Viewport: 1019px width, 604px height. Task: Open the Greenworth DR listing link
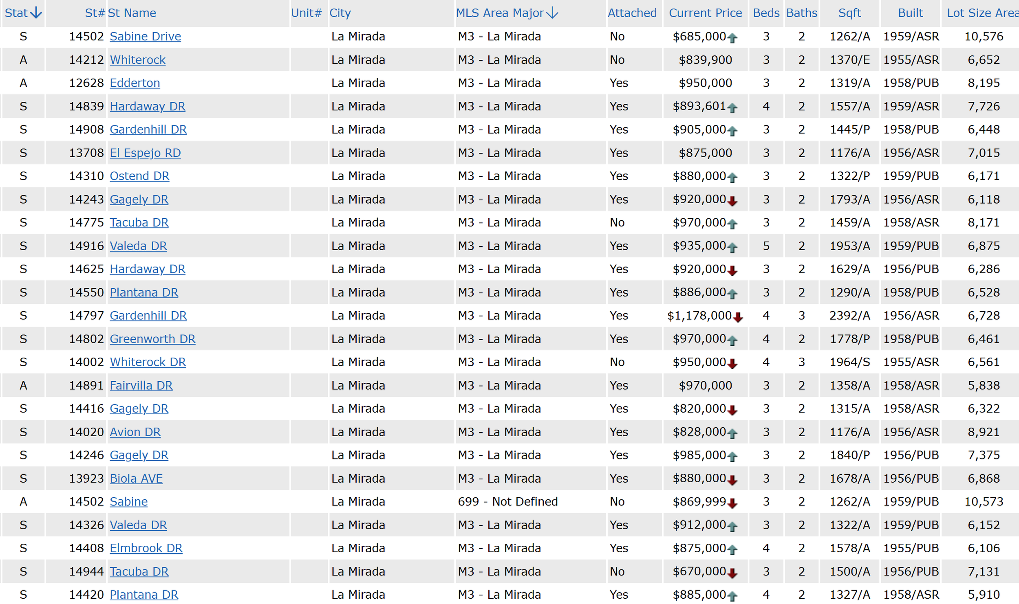(152, 339)
